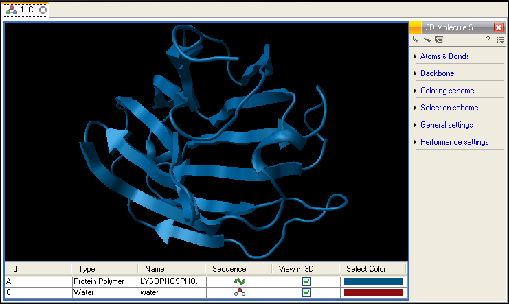Screen dimensions: 509x304
Task: Click the water molecule icon in row C
Action: pyautogui.click(x=240, y=292)
